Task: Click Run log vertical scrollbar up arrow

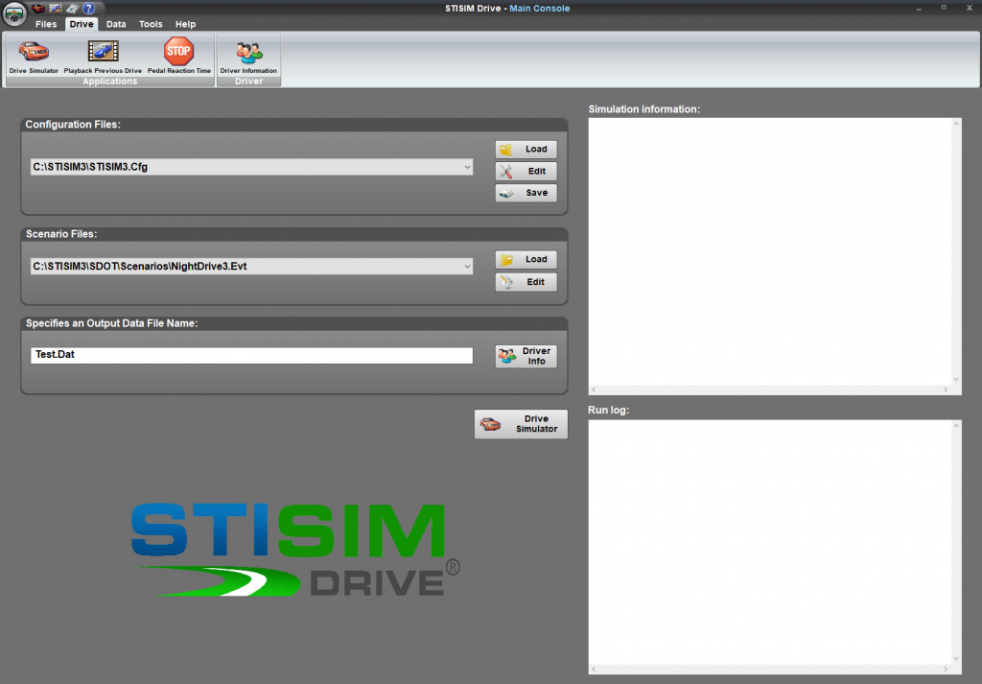Action: (x=956, y=426)
